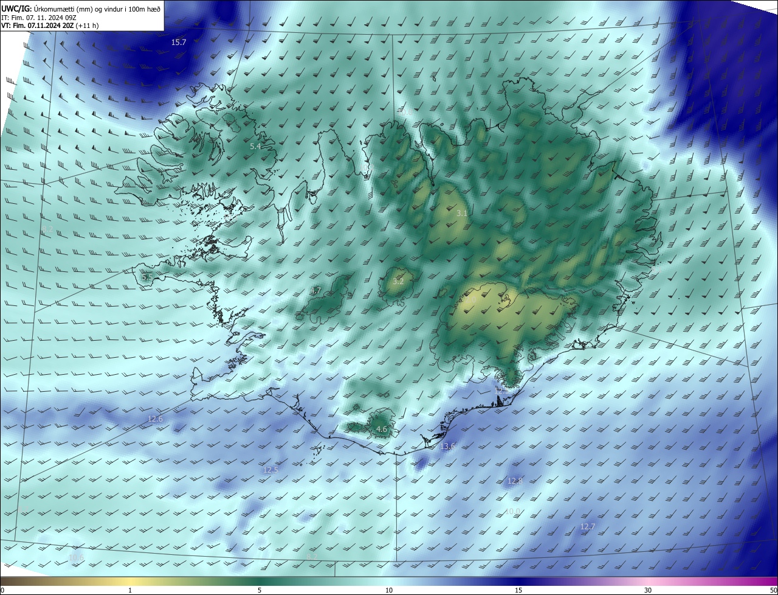Click the 3.1 value label
The image size is (778, 595).
pos(462,214)
